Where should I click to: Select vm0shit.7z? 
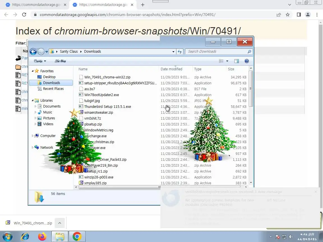[93, 118]
